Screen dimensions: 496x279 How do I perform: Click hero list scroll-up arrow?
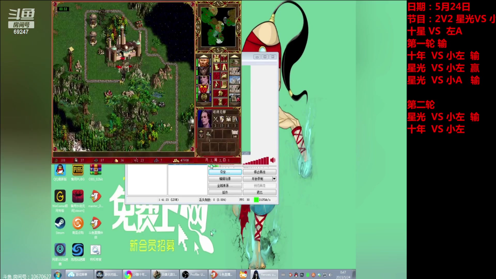pyautogui.click(x=204, y=56)
